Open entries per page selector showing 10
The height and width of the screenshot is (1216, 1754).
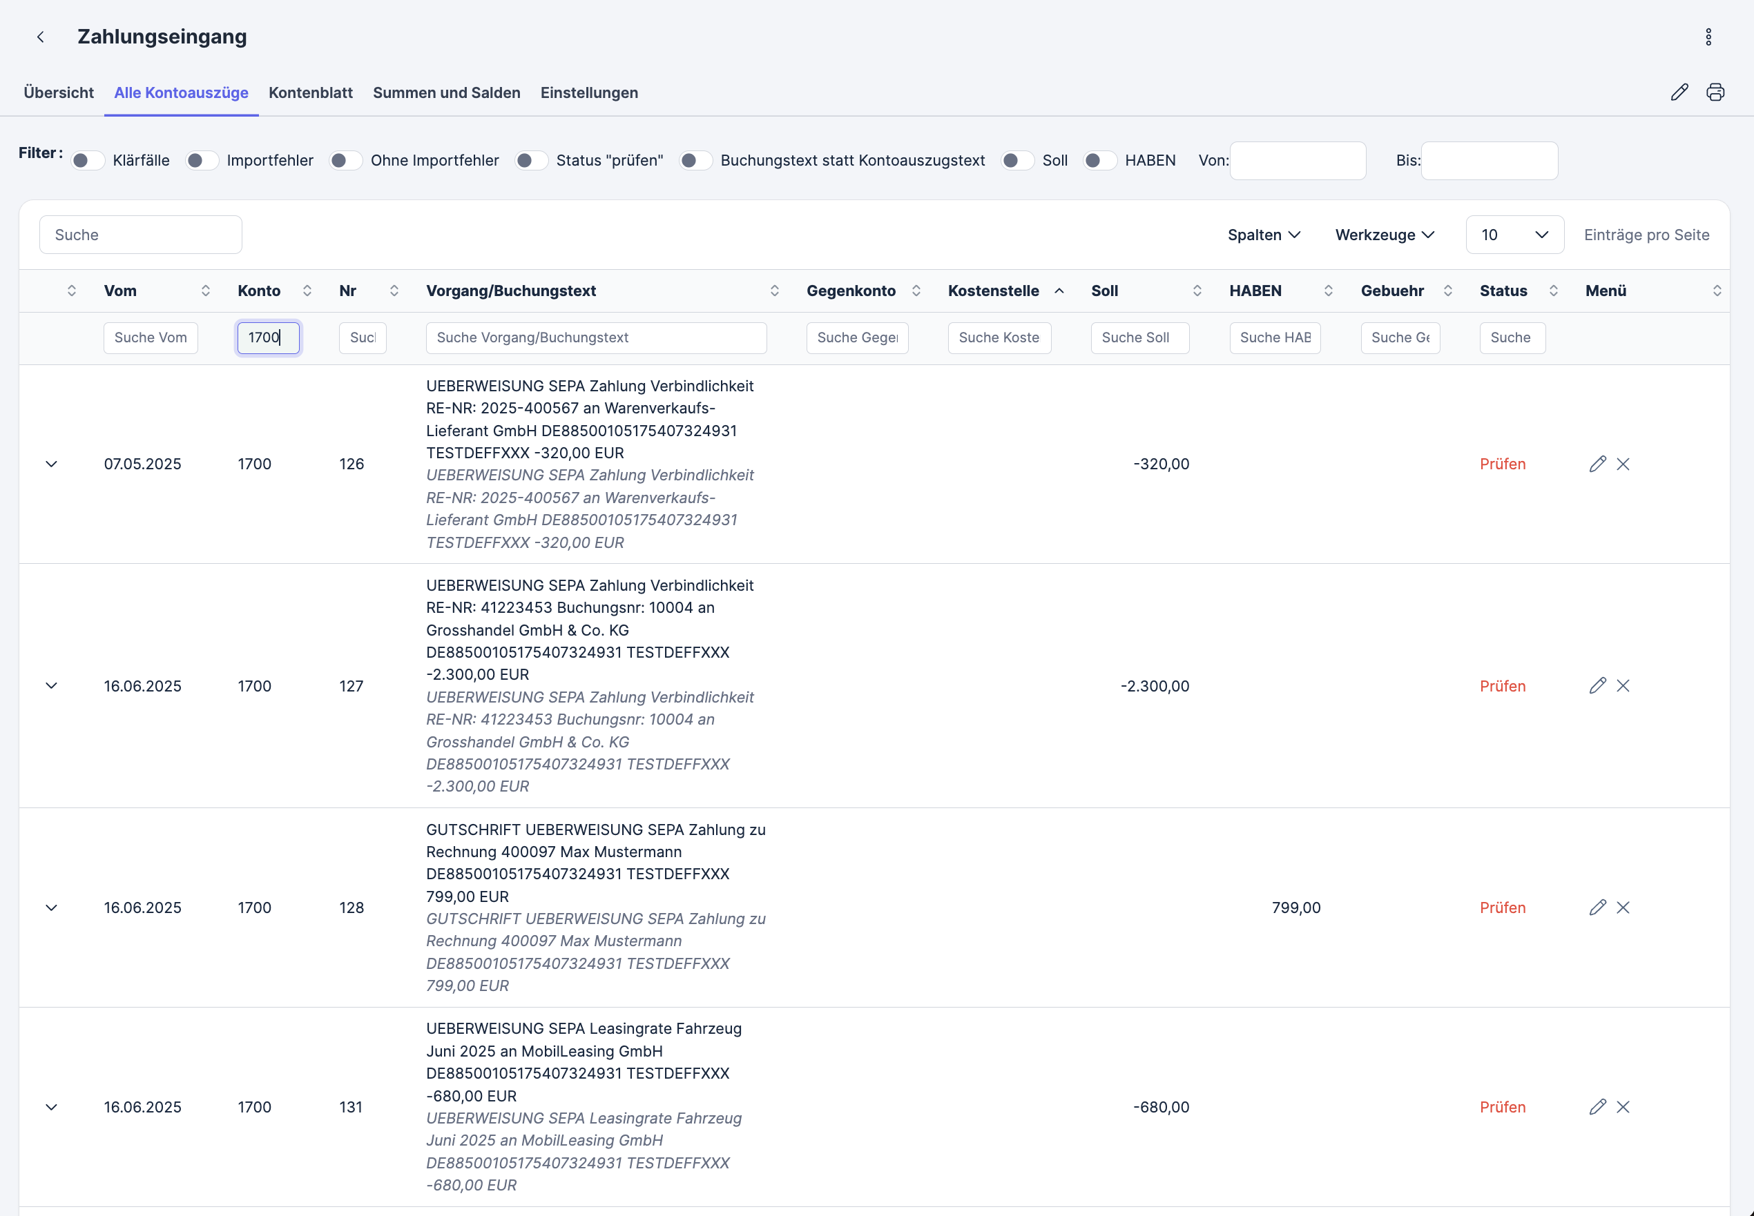tap(1514, 235)
